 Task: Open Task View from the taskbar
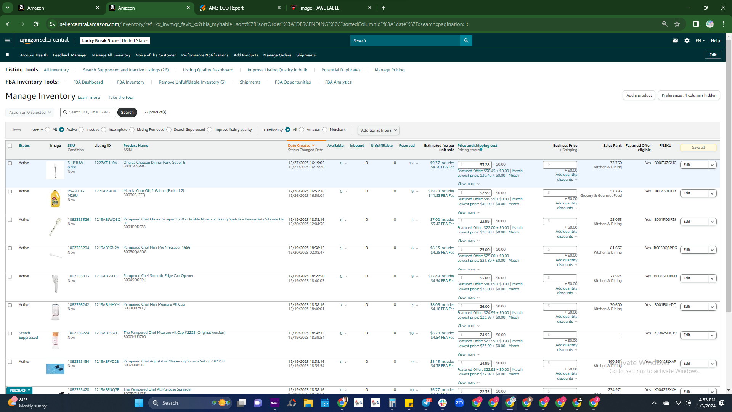point(241,403)
